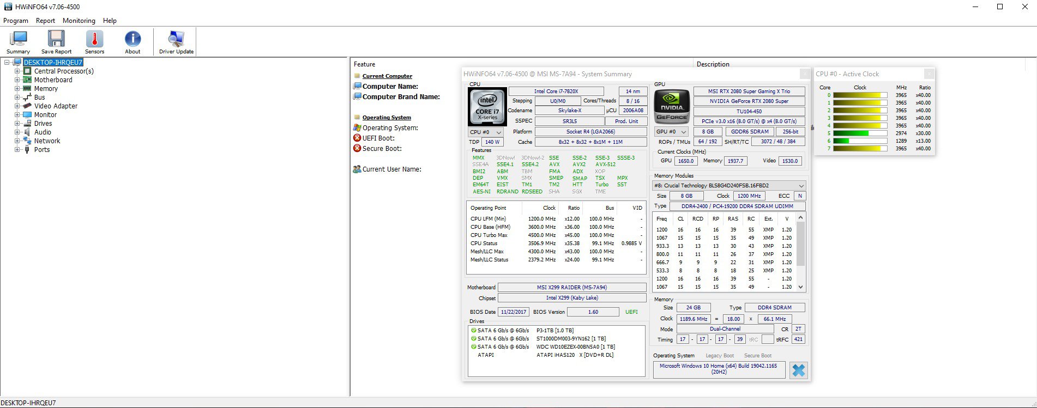The width and height of the screenshot is (1037, 408).
Task: Expand the Central Processor(s) node
Action: [17, 71]
